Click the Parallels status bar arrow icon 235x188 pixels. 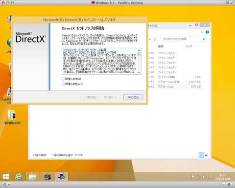(224, 185)
